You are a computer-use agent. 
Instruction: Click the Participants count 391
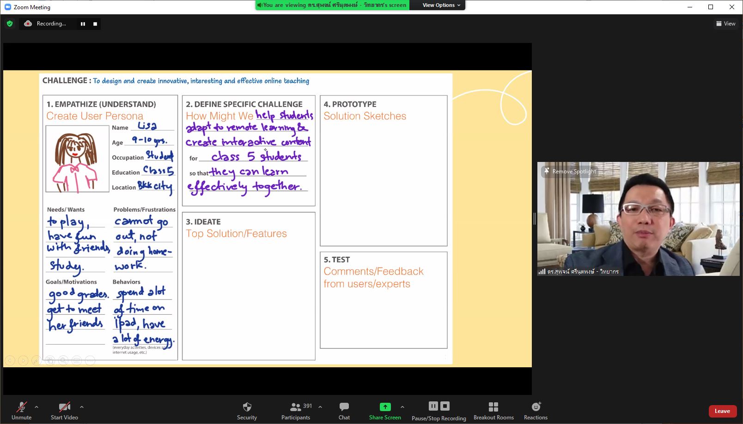coord(308,406)
